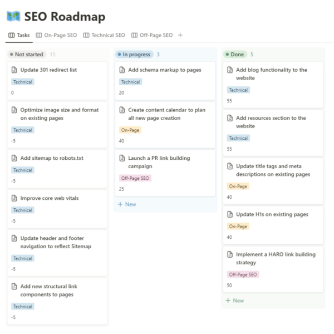Click page icon of Update H1s card

[230, 214]
